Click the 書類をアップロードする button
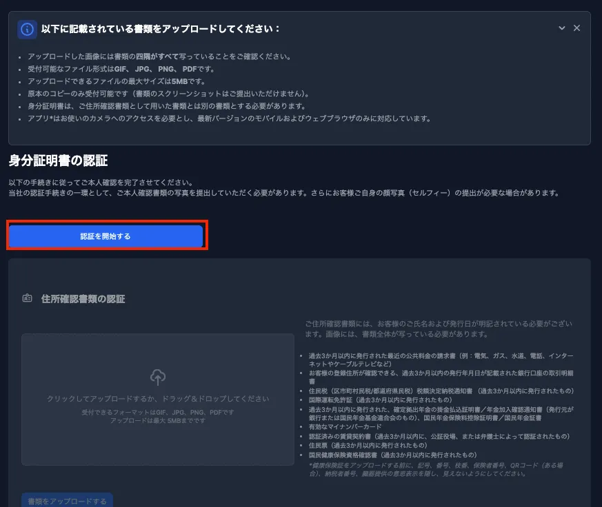 coord(67,501)
